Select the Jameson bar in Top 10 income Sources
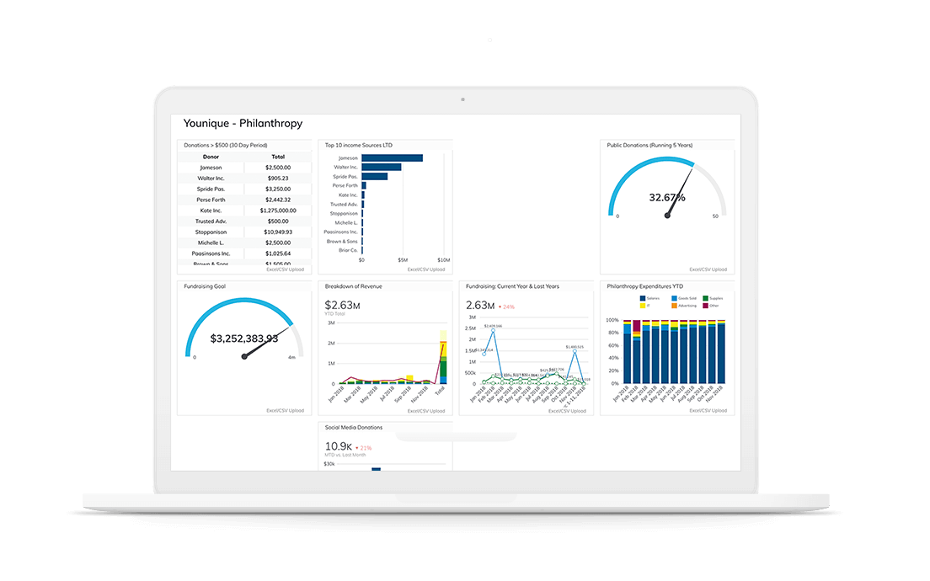Screen dimensions: 930x581 click(392, 157)
